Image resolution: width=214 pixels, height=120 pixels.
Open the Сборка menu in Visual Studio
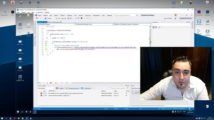point(63,15)
